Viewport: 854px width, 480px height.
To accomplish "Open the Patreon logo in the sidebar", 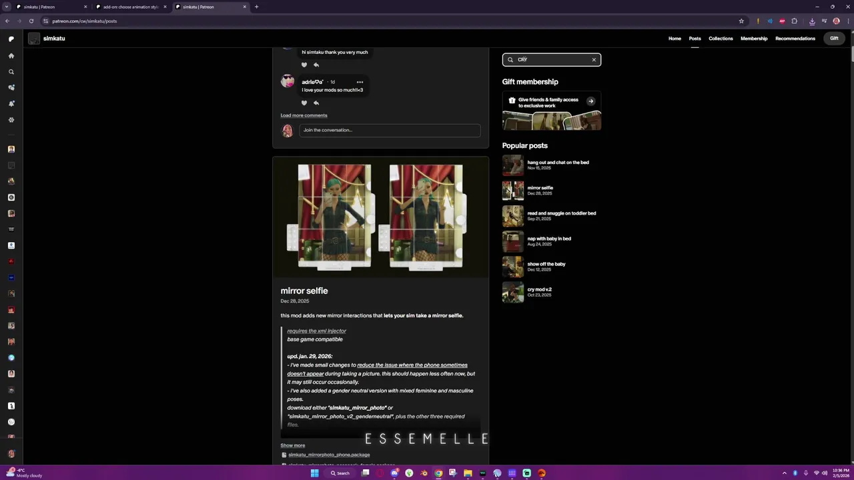I will point(11,39).
